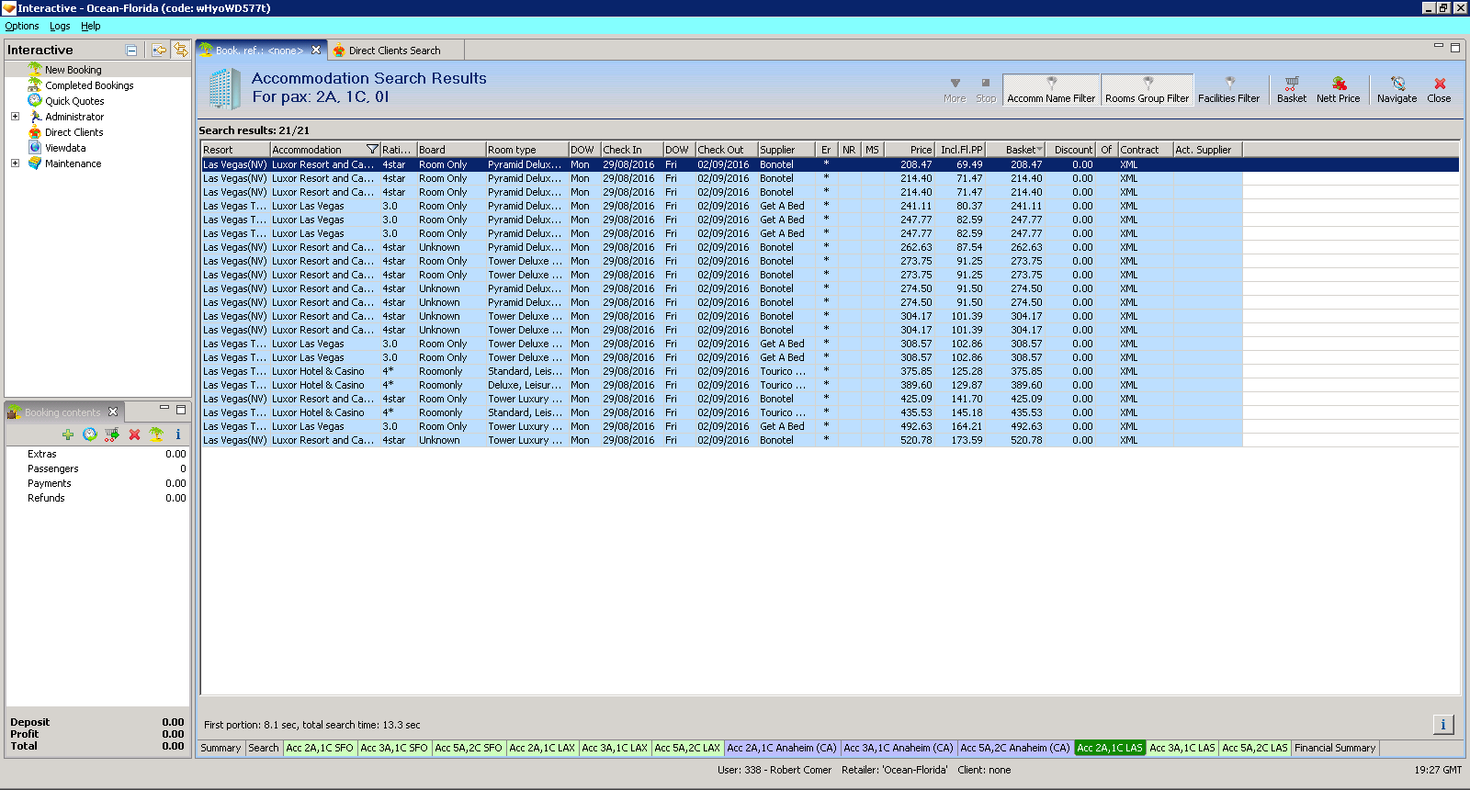Open the Financial Summary bottom tab
The width and height of the screenshot is (1470, 790).
coord(1334,748)
